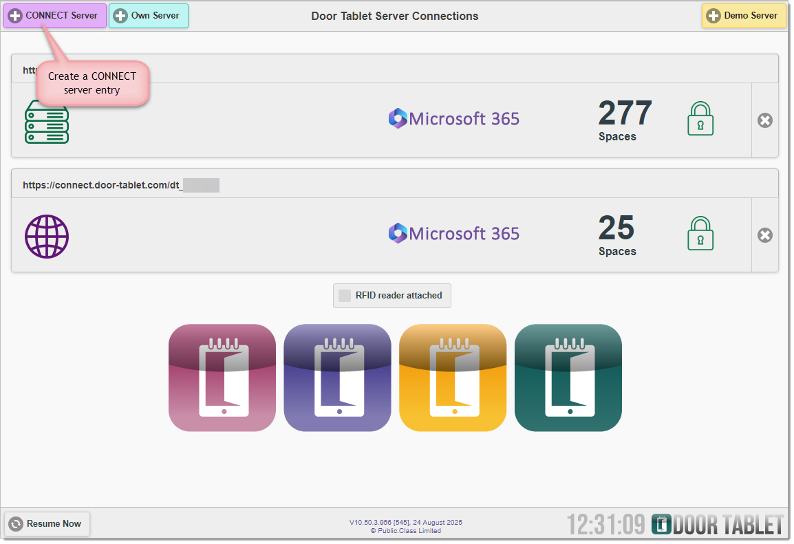The height and width of the screenshot is (544, 794).
Task: Remove the 277 spaces server entry
Action: tap(764, 120)
